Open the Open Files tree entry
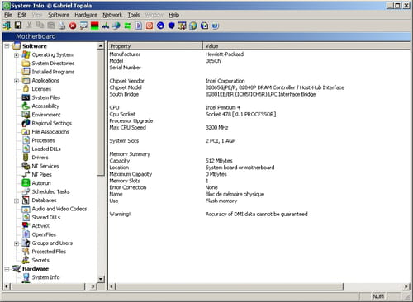 point(44,234)
